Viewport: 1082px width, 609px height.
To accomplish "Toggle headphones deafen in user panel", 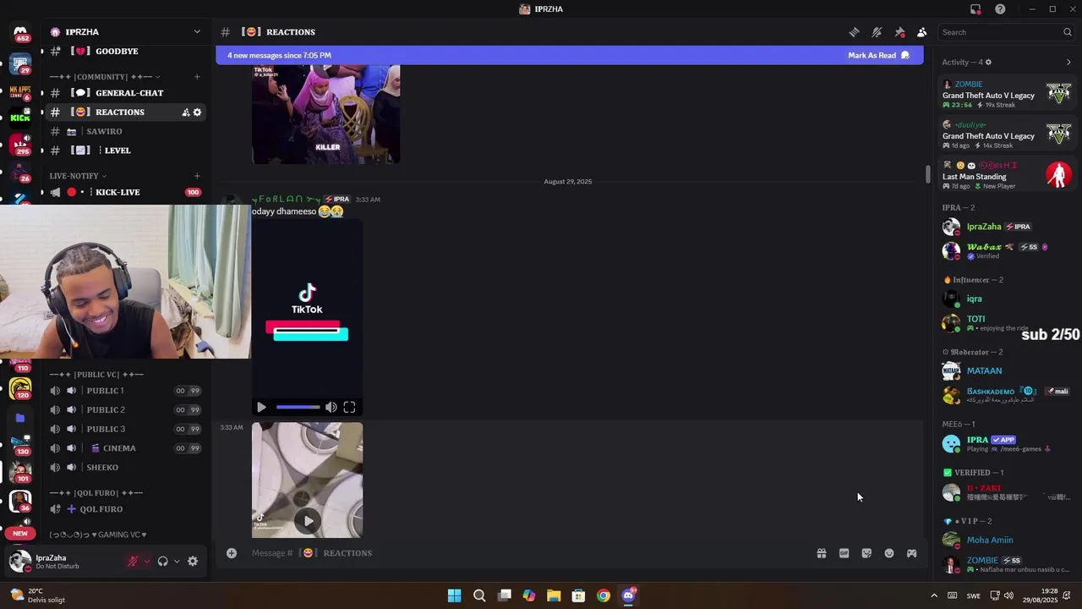I will pyautogui.click(x=162, y=561).
